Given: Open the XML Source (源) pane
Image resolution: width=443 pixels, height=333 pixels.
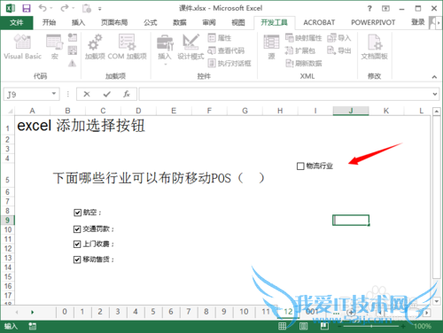Looking at the screenshot, I should 271,47.
